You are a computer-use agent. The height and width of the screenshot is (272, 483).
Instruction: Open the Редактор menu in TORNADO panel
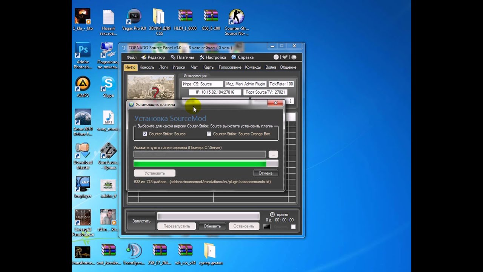tap(153, 57)
